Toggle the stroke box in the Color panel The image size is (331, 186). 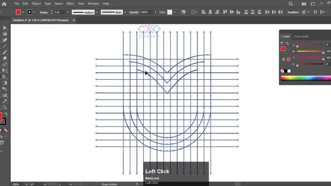point(286,51)
